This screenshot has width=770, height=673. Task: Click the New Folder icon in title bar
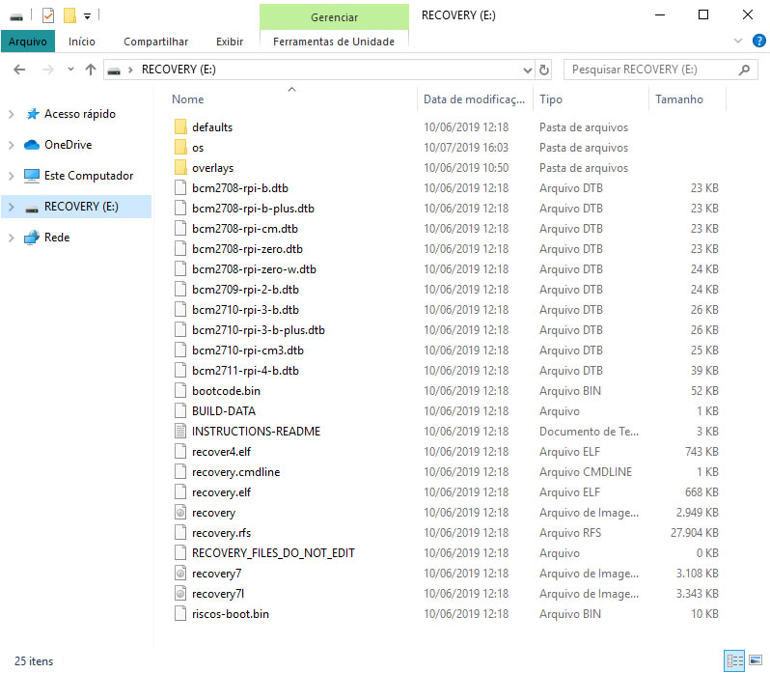[69, 15]
